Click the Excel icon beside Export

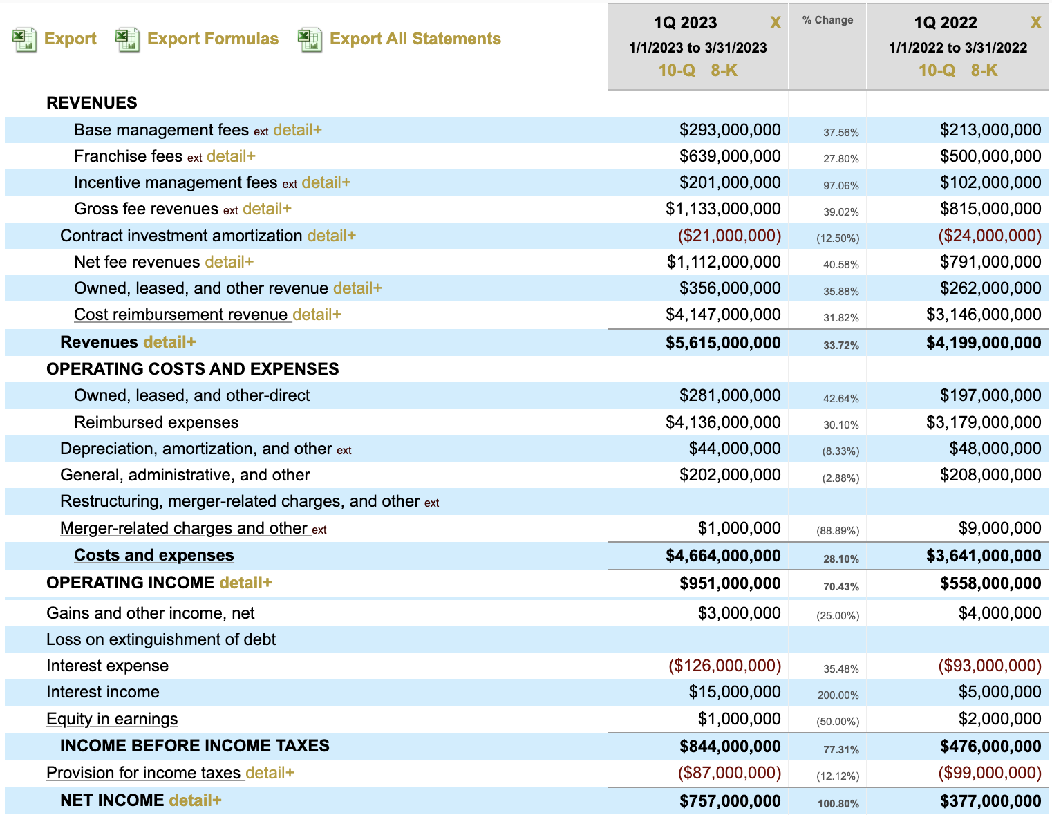25,39
